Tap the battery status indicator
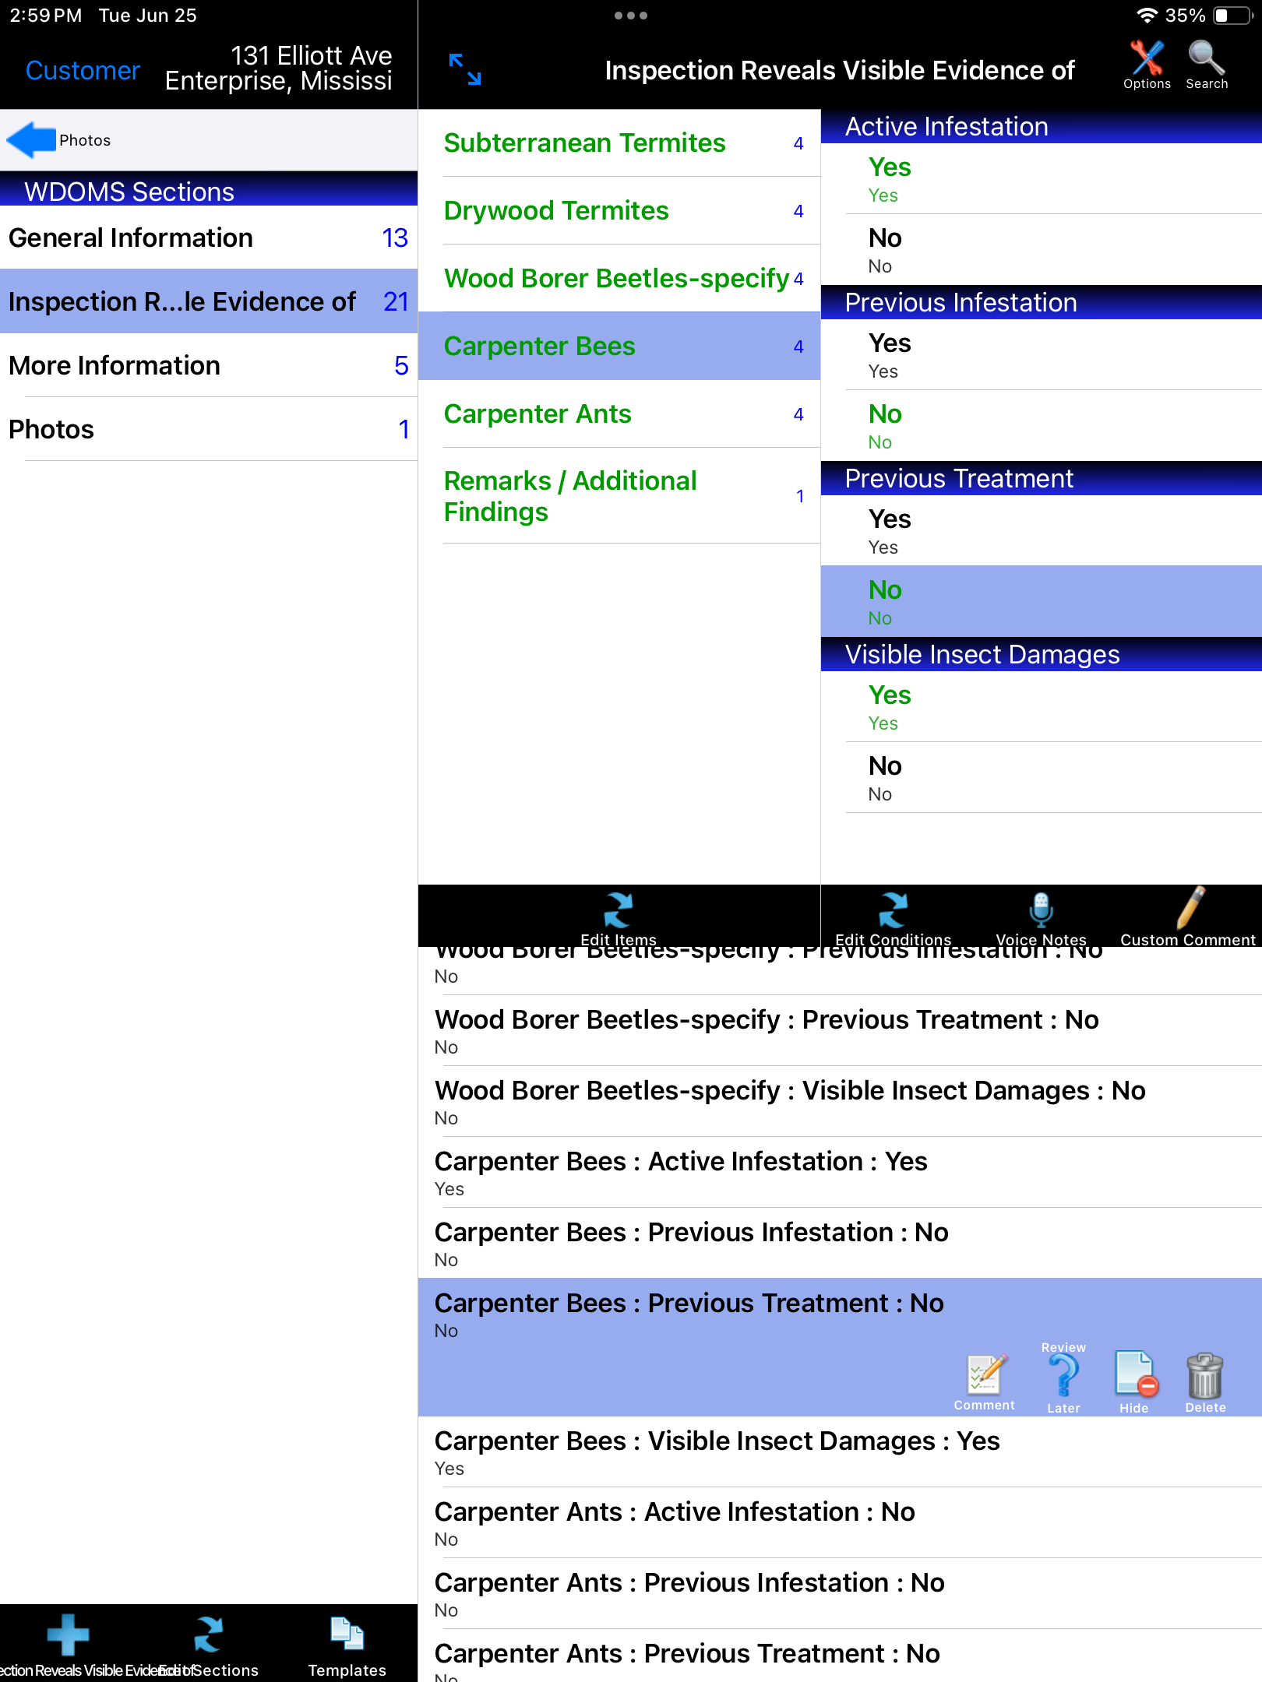The height and width of the screenshot is (1682, 1262). tap(1233, 16)
